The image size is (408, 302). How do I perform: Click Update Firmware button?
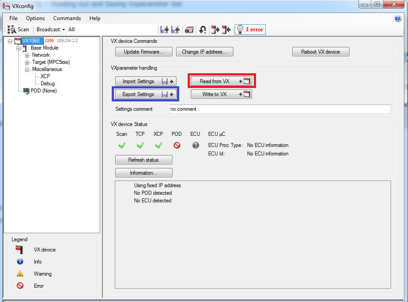pyautogui.click(x=143, y=52)
